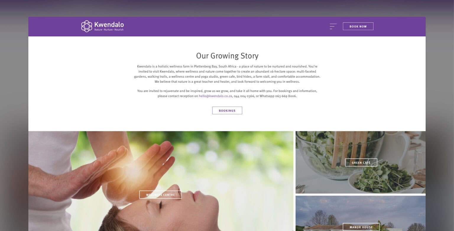This screenshot has width=454, height=231.
Task: Click the BOOK NOW header button
Action: coord(358,26)
